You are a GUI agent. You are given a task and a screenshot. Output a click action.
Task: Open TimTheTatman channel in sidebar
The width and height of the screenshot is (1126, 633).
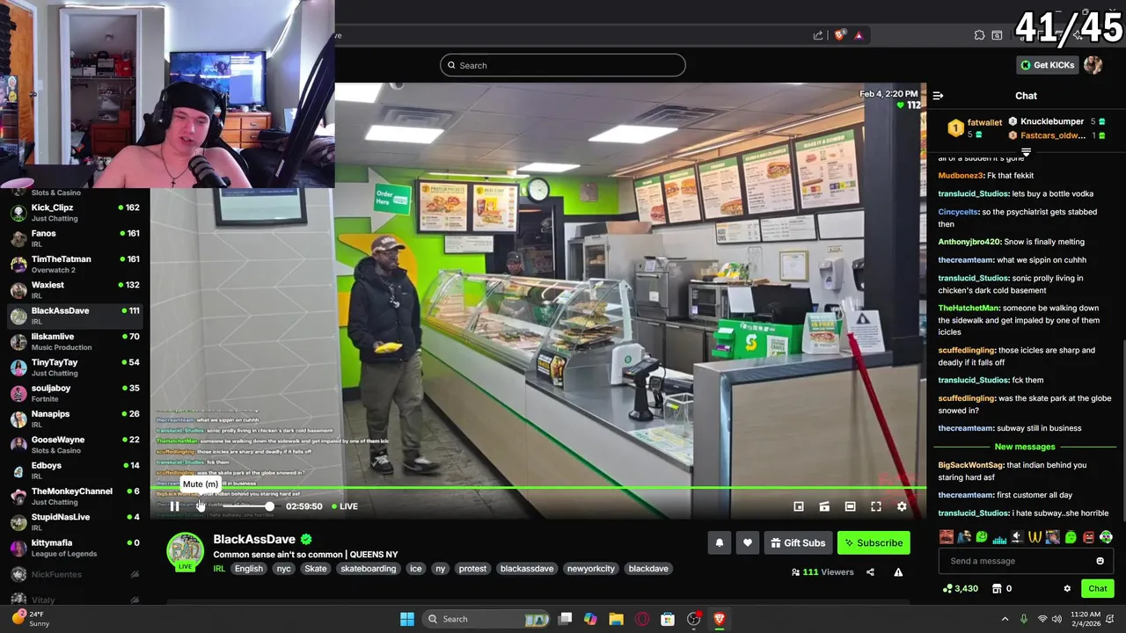[75, 264]
